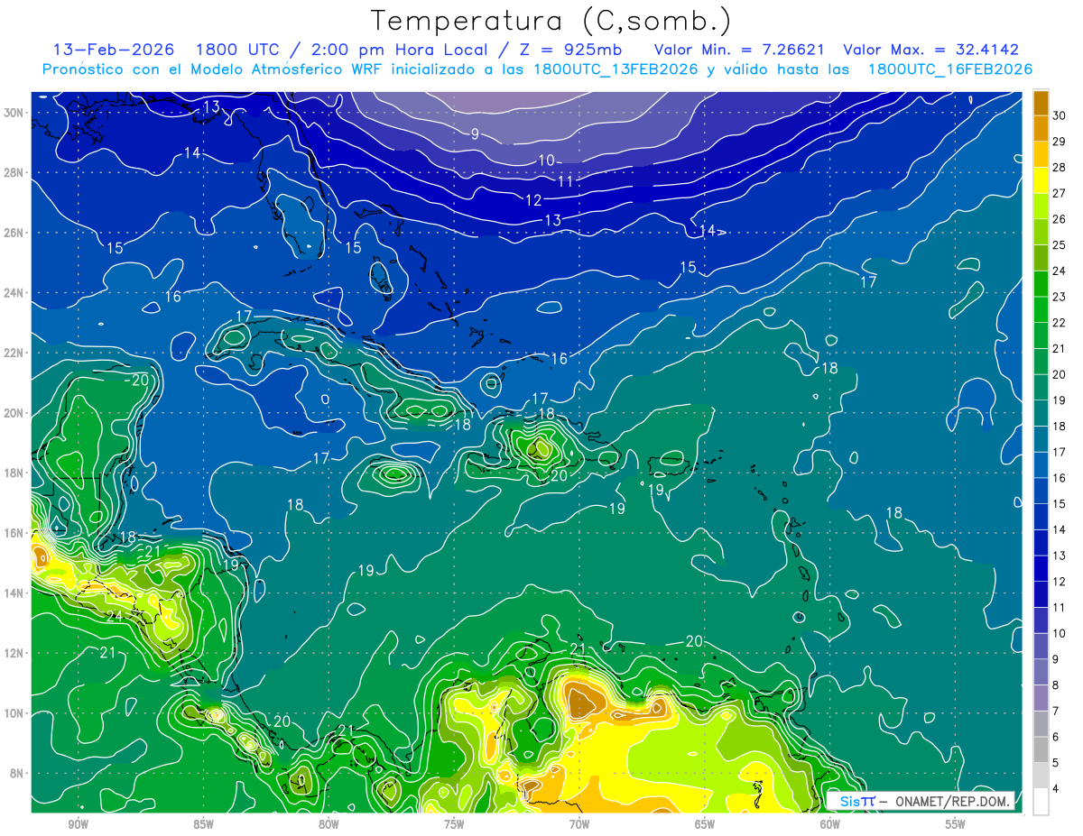Pick the orange legend swatch between 29 and 30
This screenshot has height=836, width=1083.
pyautogui.click(x=1041, y=129)
